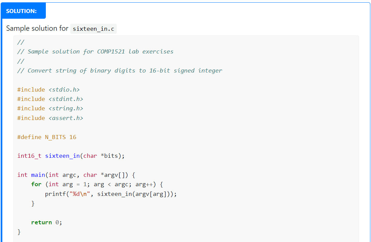
Task: Select the sixteen_in.c filename label
Action: pyautogui.click(x=93, y=29)
